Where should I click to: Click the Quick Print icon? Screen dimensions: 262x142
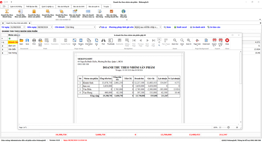pyautogui.click(x=40, y=41)
